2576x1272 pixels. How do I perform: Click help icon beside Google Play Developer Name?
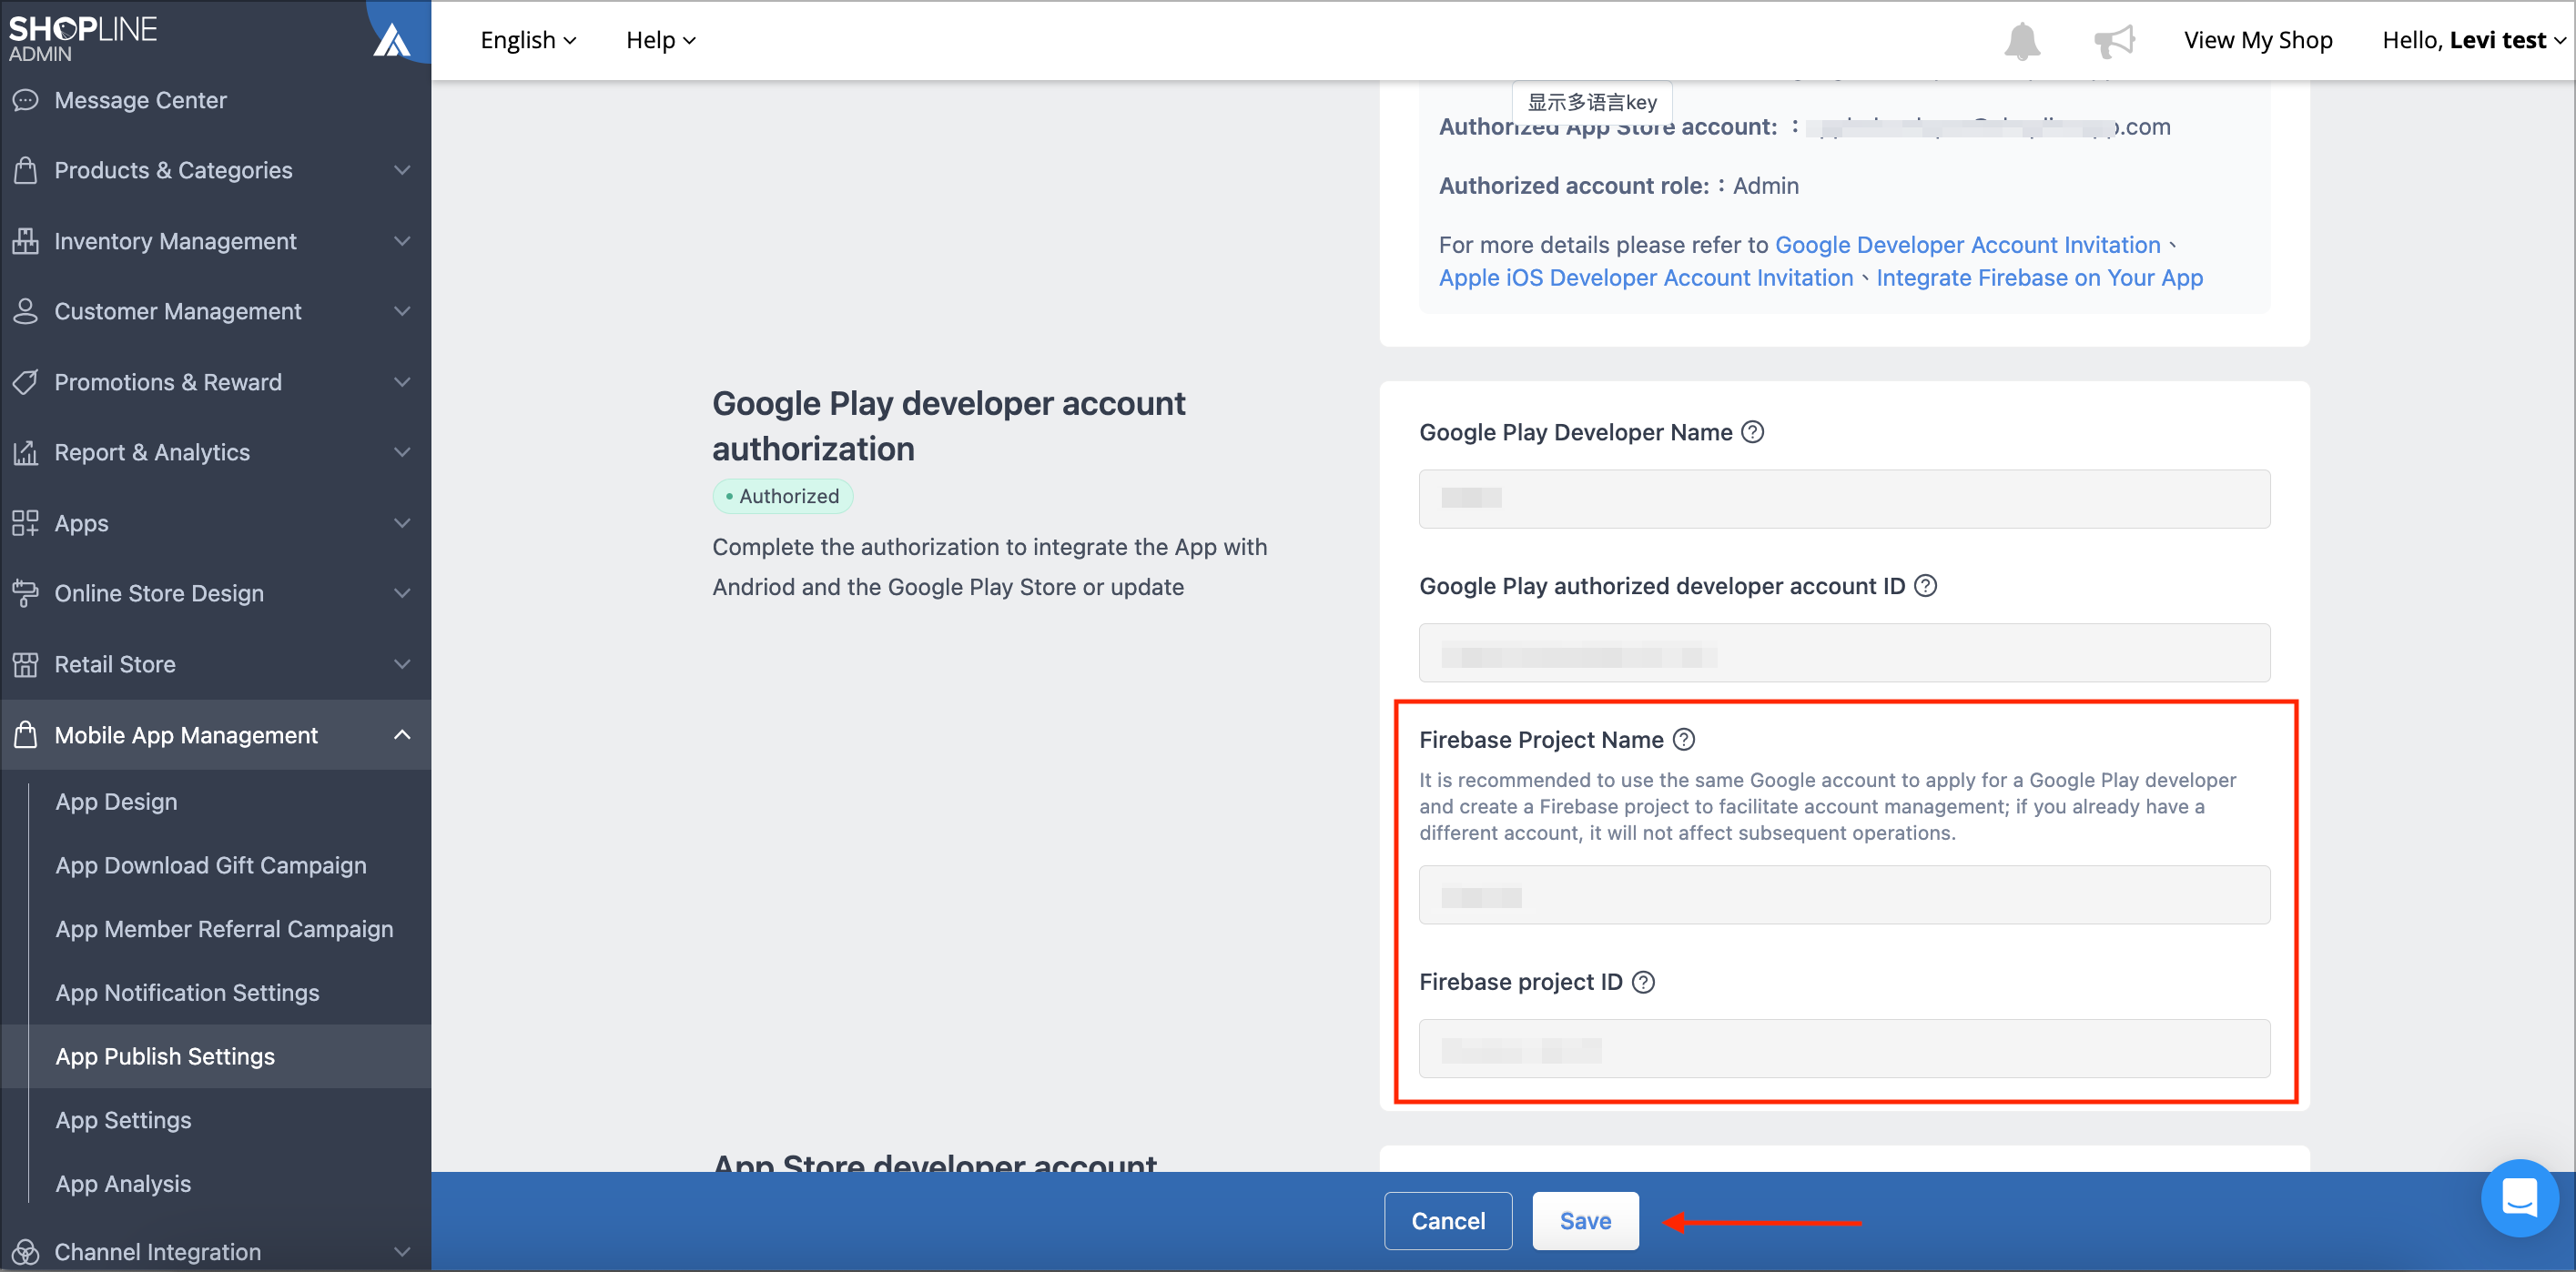tap(1752, 431)
